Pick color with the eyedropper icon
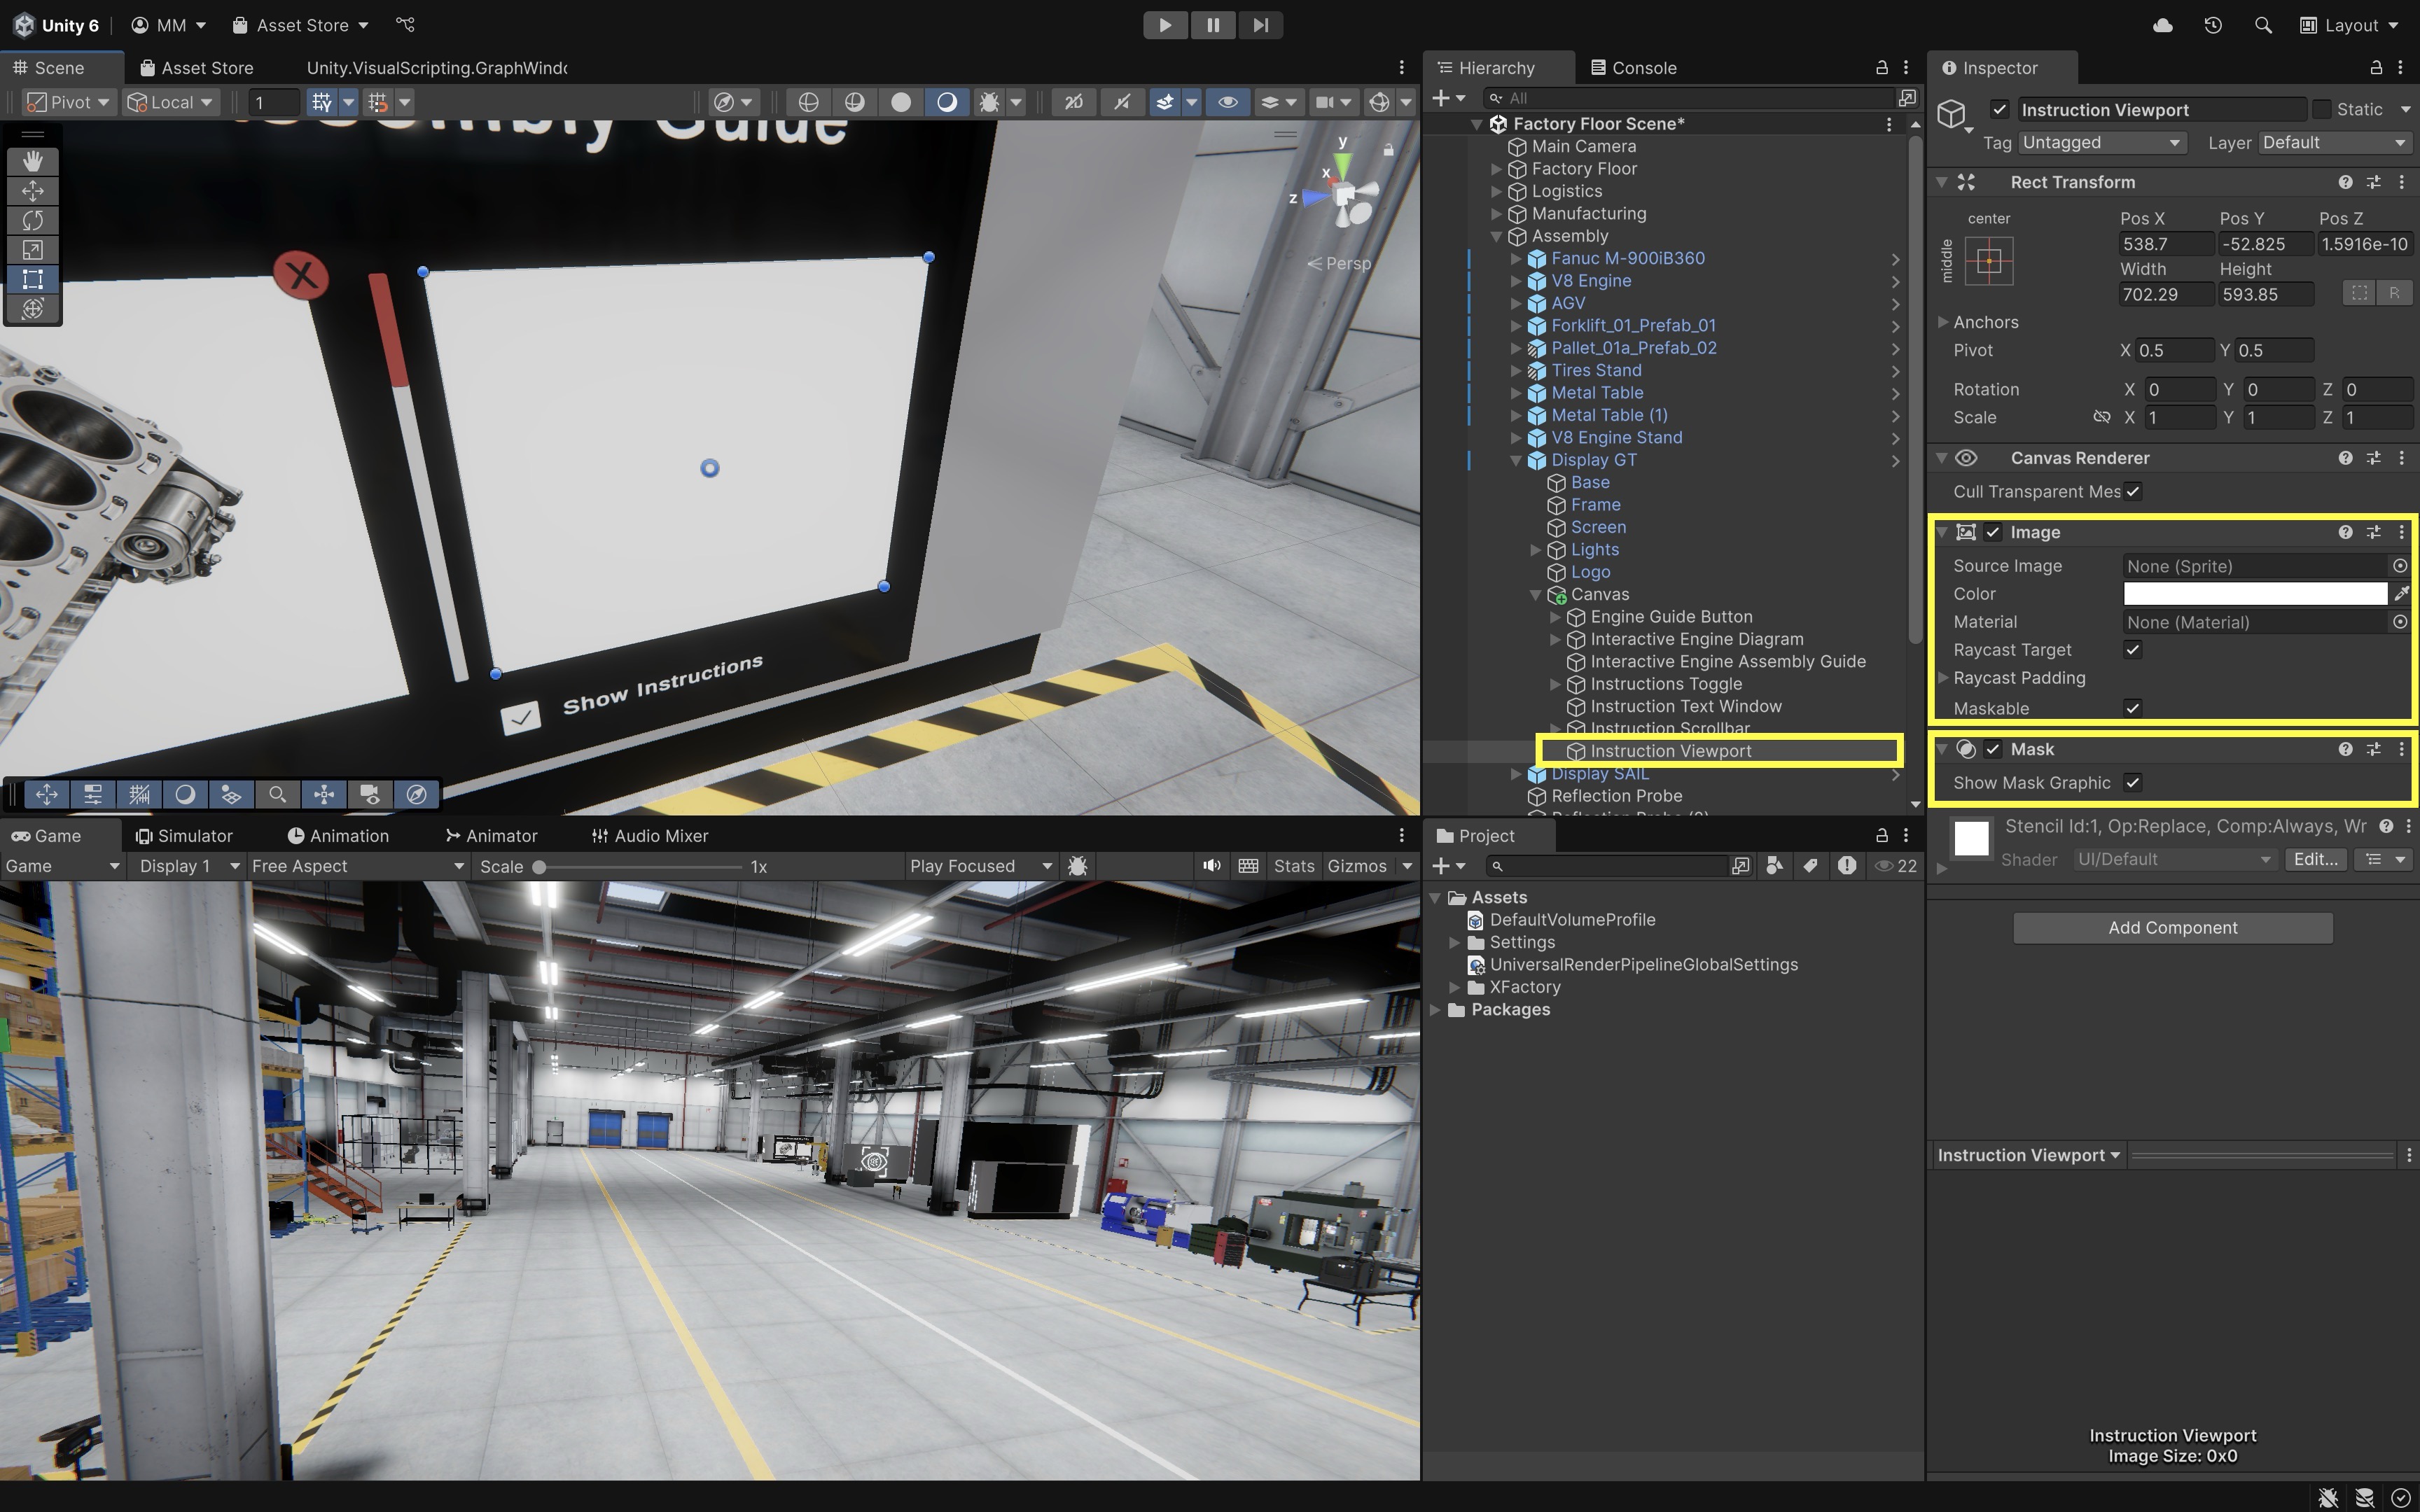Screen dimensions: 2420x1512 pos(2401,594)
